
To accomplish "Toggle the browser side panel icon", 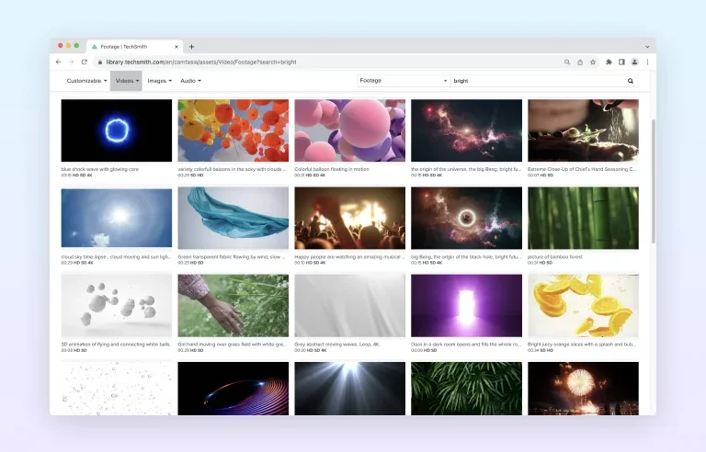I will click(x=621, y=62).
